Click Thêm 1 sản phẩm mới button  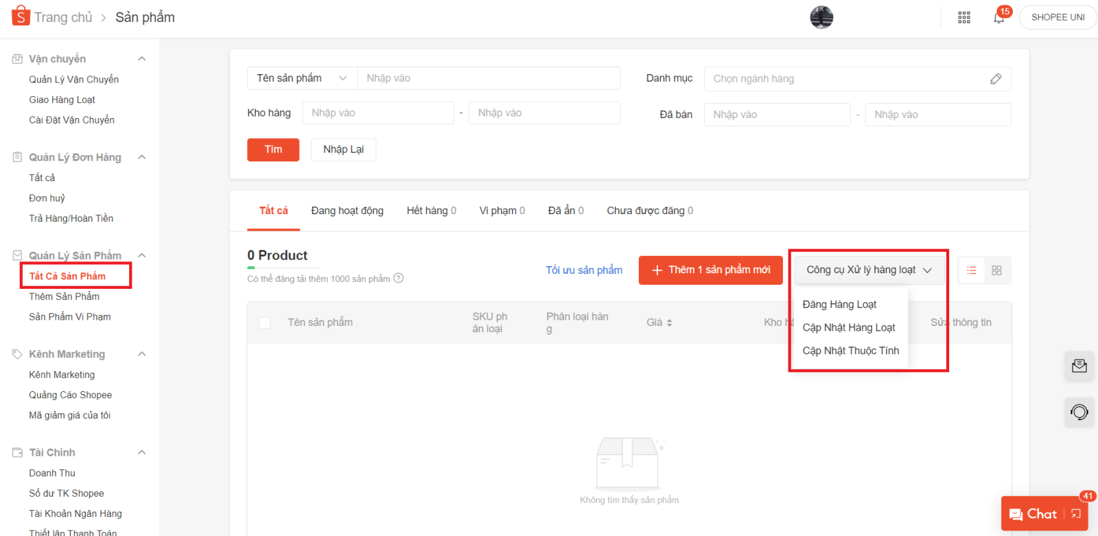pyautogui.click(x=710, y=270)
